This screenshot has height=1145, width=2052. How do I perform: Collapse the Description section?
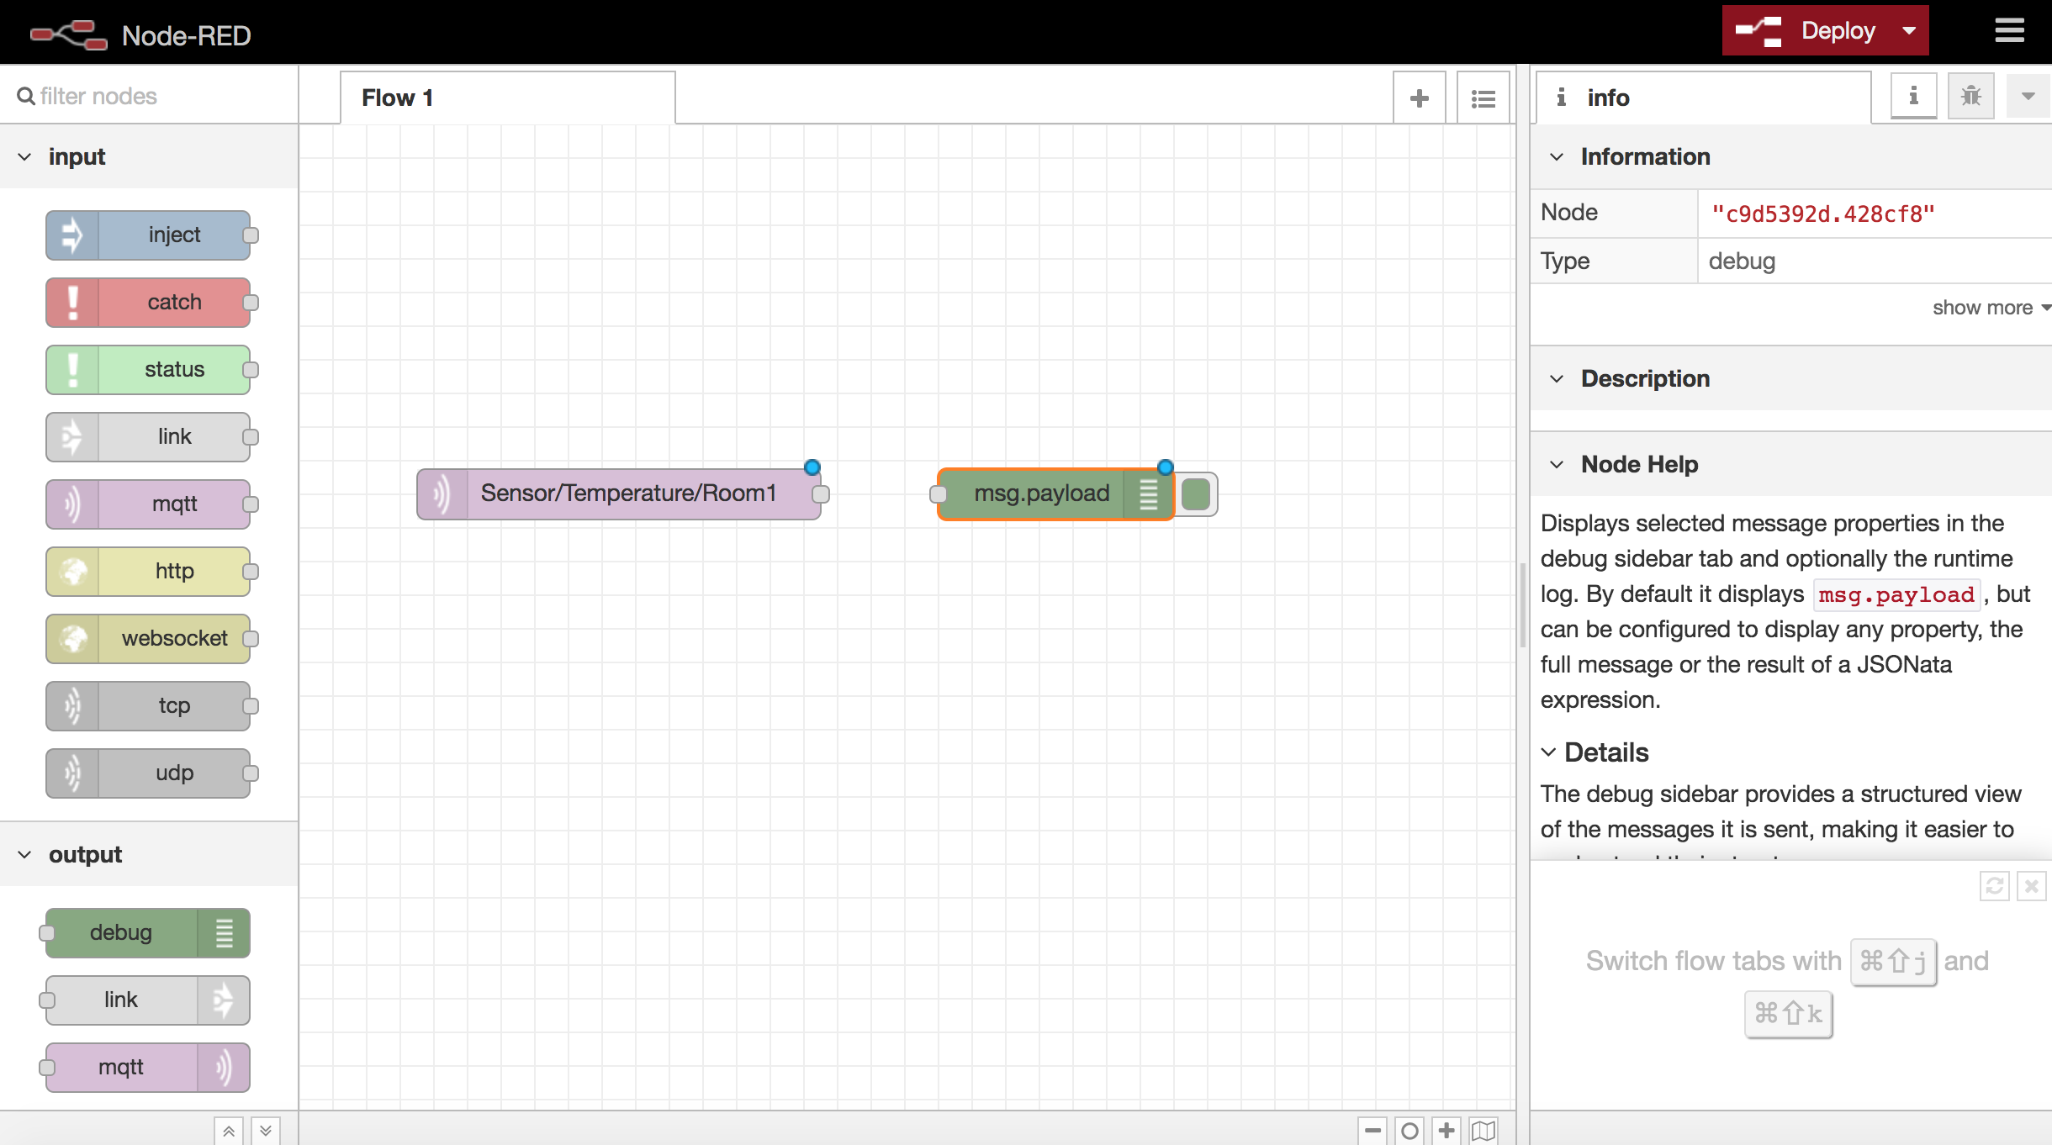point(1791,378)
